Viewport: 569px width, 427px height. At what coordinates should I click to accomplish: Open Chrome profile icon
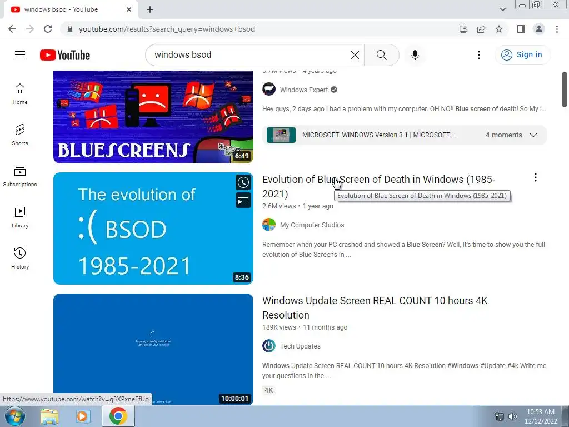(x=539, y=29)
